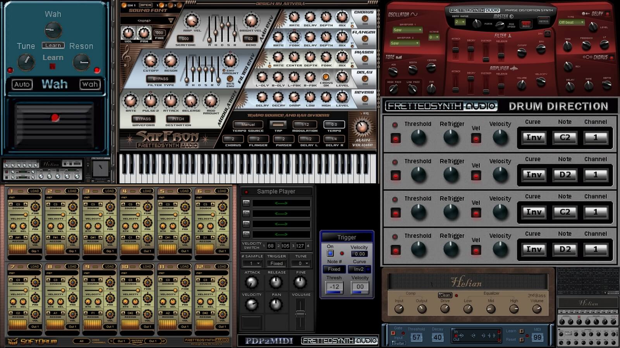The width and height of the screenshot is (620, 348).
Task: Click the Porta knob in the Master section
Action: point(476,24)
